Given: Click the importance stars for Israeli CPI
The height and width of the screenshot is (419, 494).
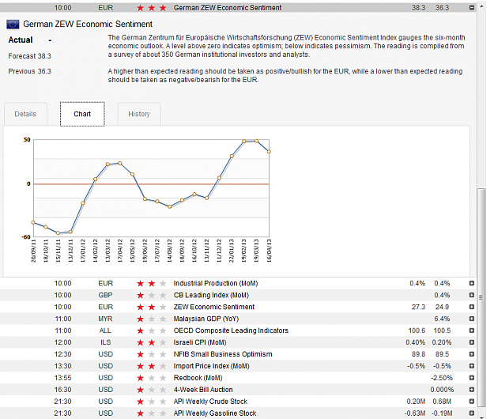Looking at the screenshot, I should tap(152, 342).
